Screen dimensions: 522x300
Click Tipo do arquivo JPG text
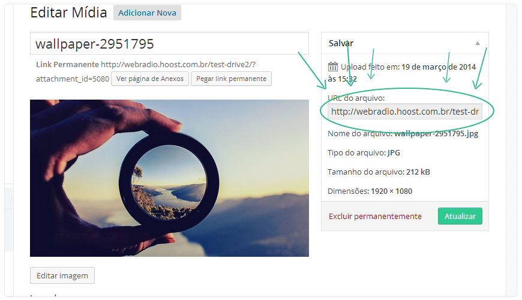[364, 153]
